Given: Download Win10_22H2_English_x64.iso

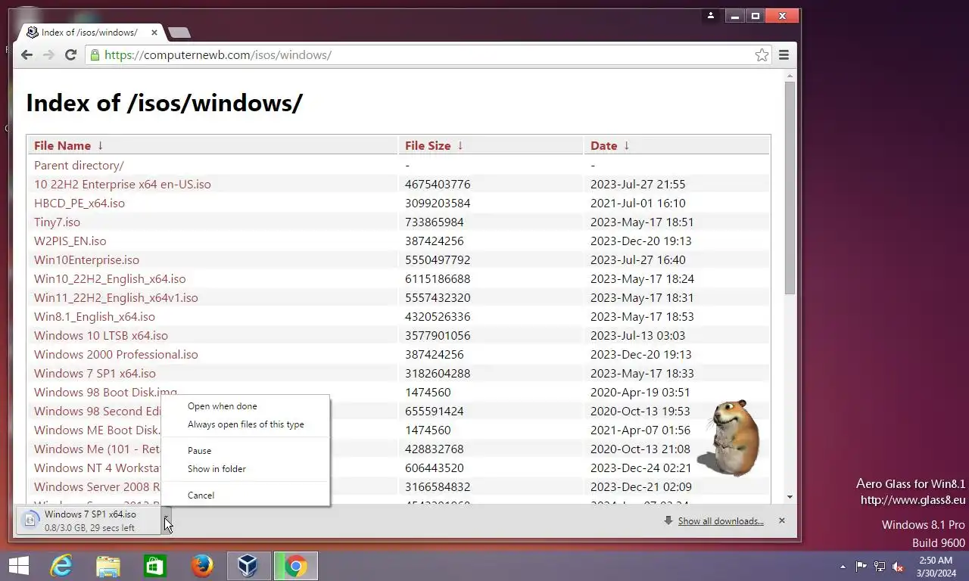Looking at the screenshot, I should click(x=110, y=278).
